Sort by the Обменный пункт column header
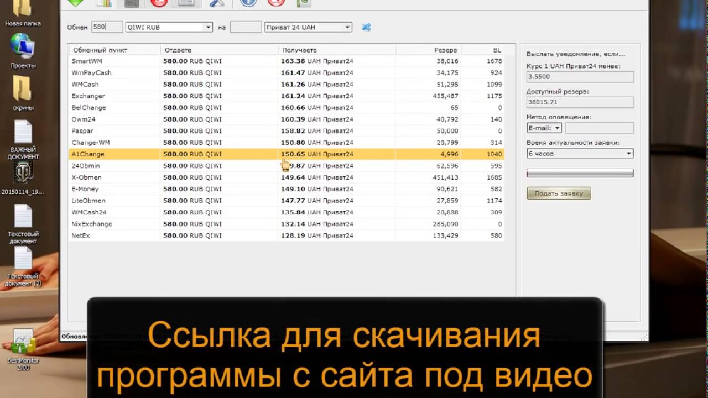 [114, 50]
